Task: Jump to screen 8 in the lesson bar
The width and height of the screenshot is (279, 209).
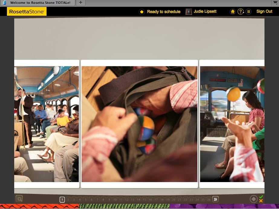Action: click(x=103, y=200)
